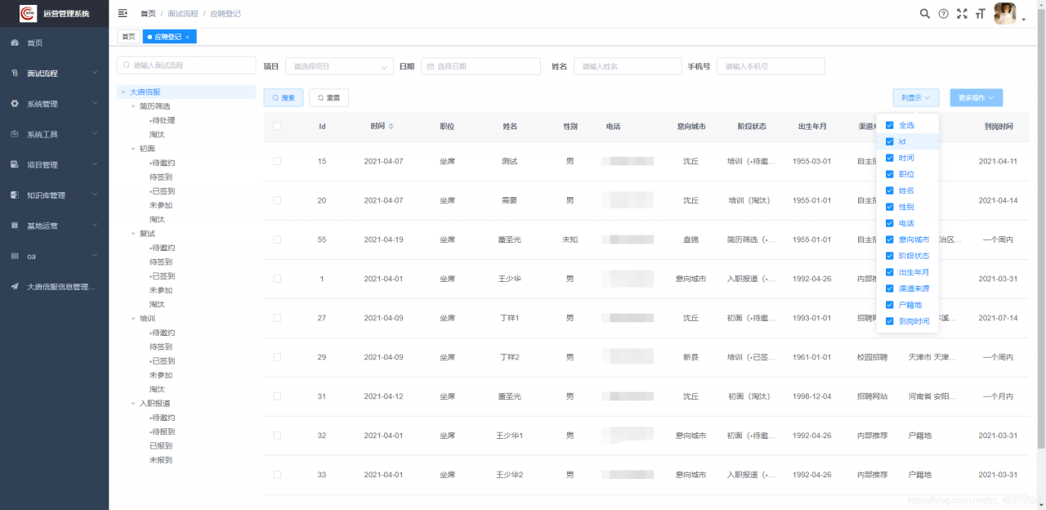Click the 系统管理 gear icon
Image resolution: width=1046 pixels, height=510 pixels.
click(15, 104)
